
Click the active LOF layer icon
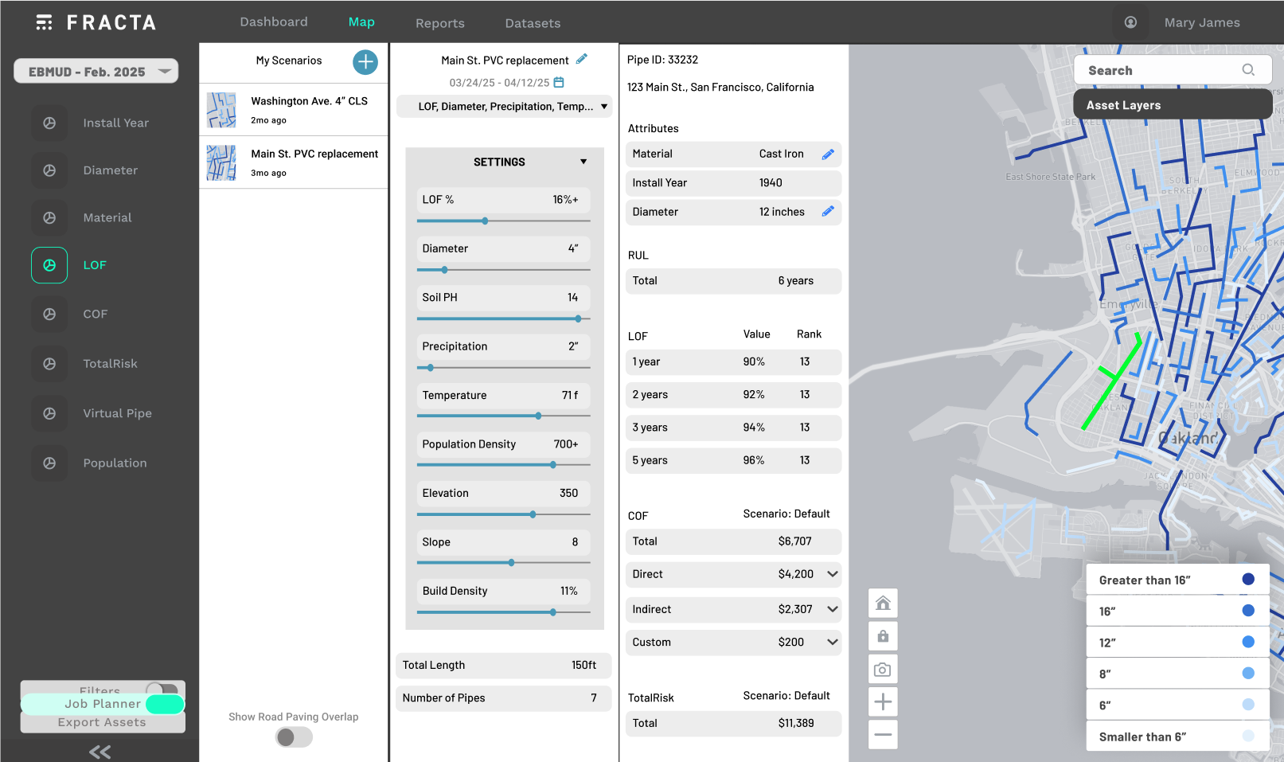pos(49,265)
